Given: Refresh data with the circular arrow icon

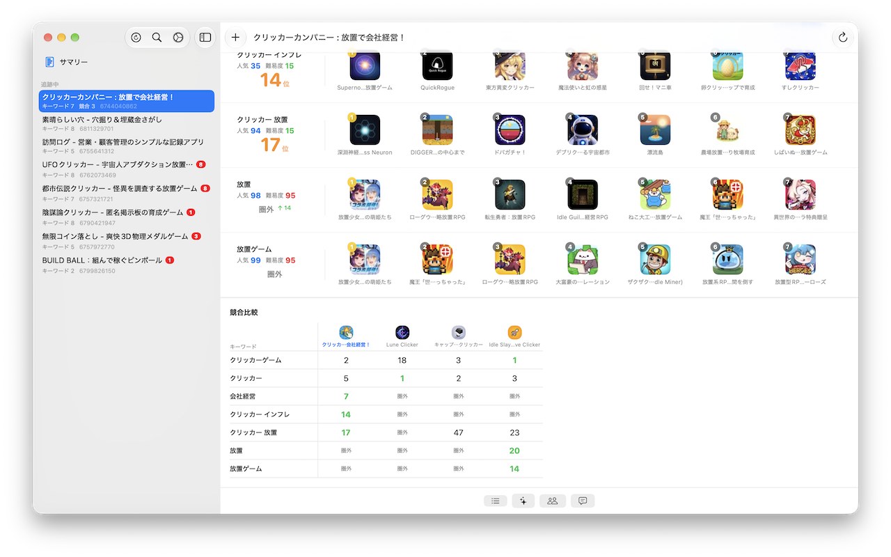Looking at the screenshot, I should (x=843, y=38).
